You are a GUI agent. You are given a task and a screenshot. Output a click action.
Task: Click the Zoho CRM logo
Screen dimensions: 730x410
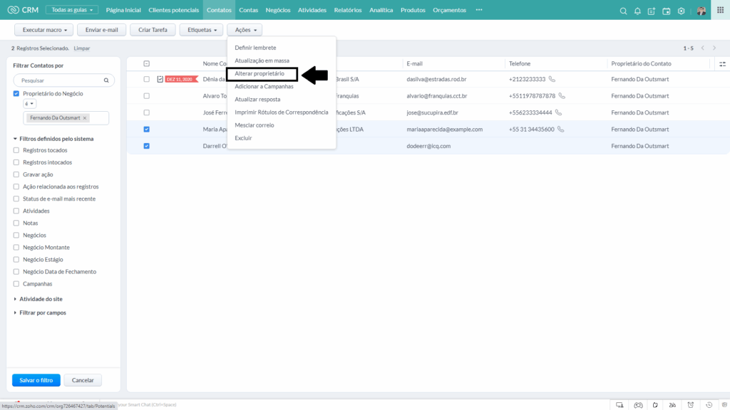(23, 10)
